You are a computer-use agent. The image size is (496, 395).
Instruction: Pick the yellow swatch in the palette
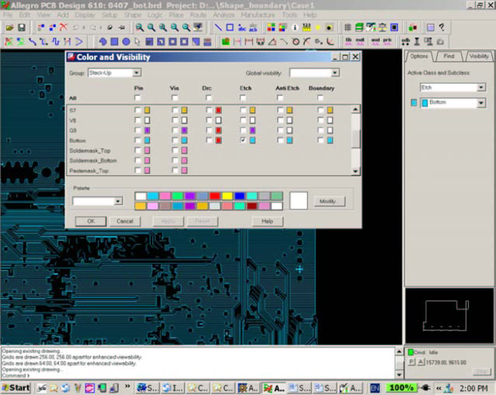227,196
